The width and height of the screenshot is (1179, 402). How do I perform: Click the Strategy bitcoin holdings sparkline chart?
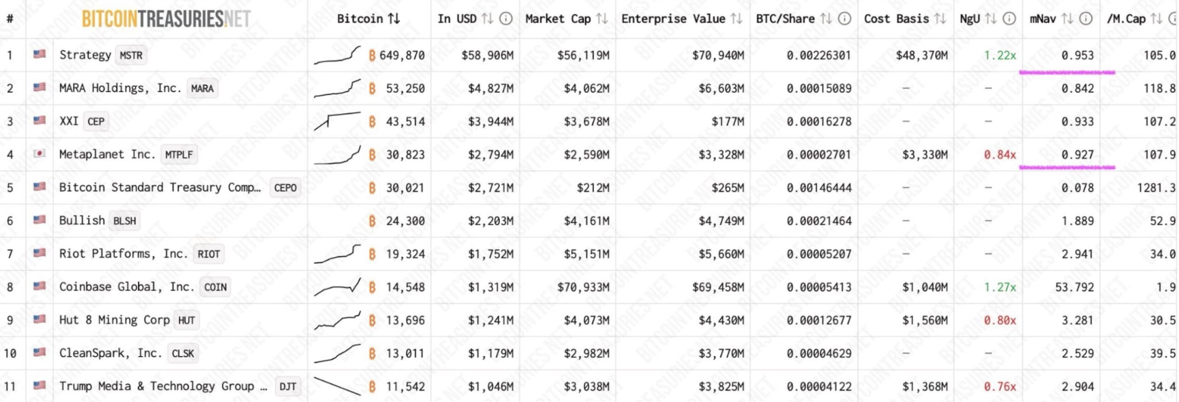coord(337,56)
